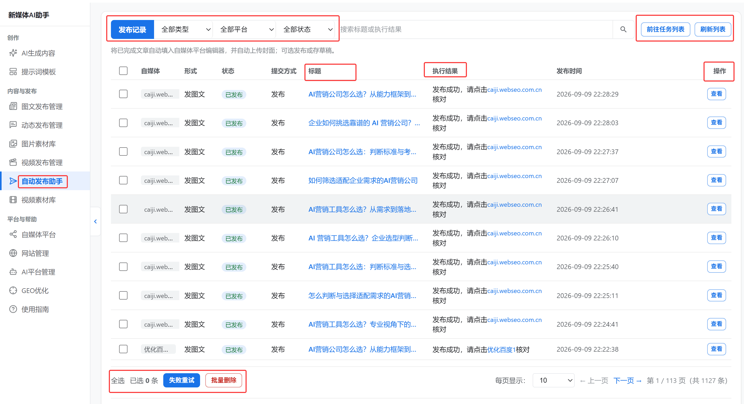
Task: Open caji.webseo.com.cn link in 22:24:41 row
Action: tap(514, 320)
